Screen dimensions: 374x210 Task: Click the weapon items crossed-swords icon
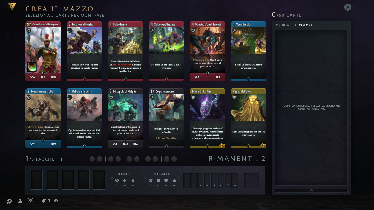pyautogui.click(x=150, y=180)
